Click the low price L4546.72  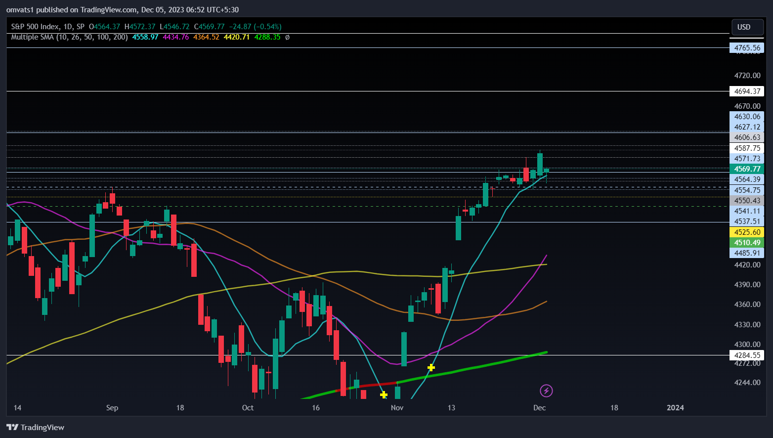174,27
